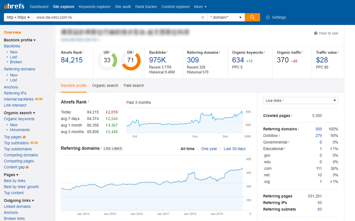This screenshot has height=221, width=355.
Task: Open Rank tracker from the top menu
Action: tap(146, 6)
